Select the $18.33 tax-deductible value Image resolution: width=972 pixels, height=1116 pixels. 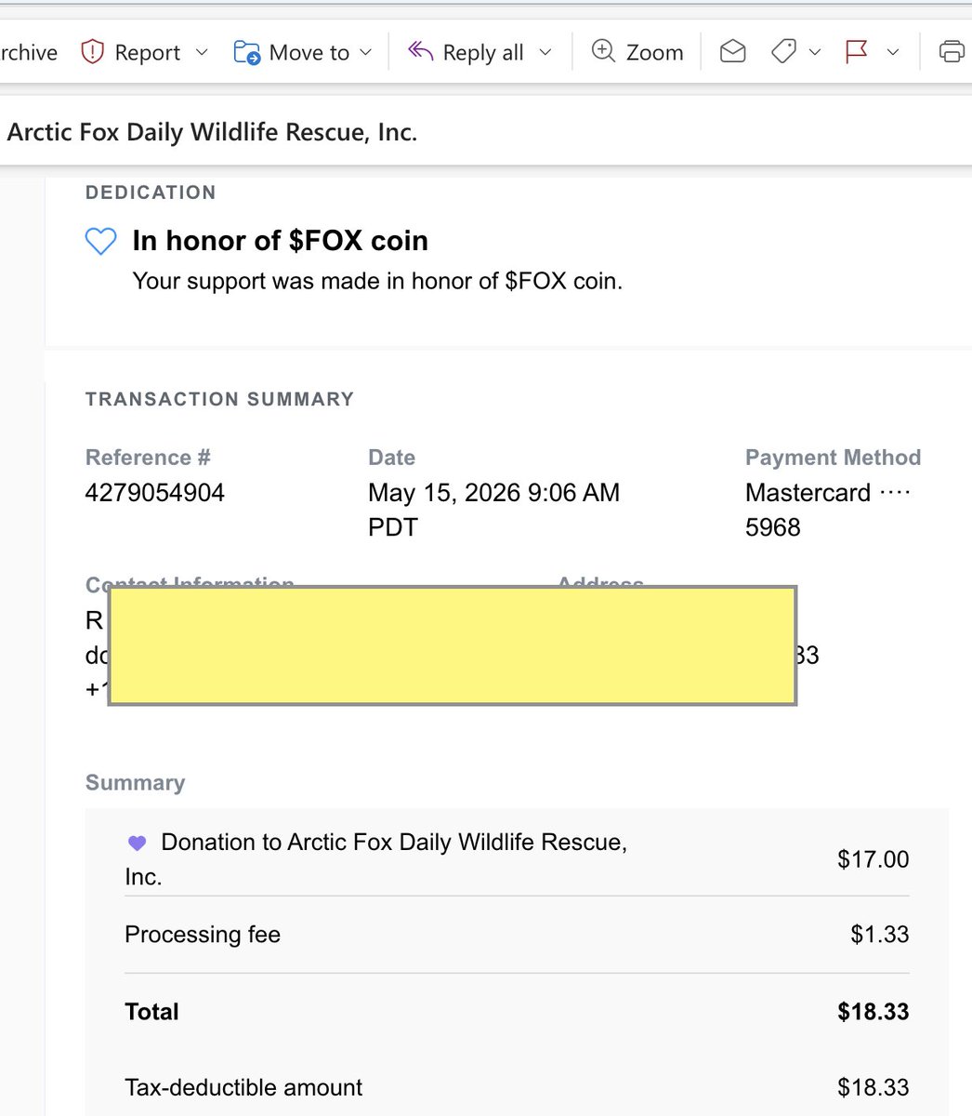[873, 1087]
